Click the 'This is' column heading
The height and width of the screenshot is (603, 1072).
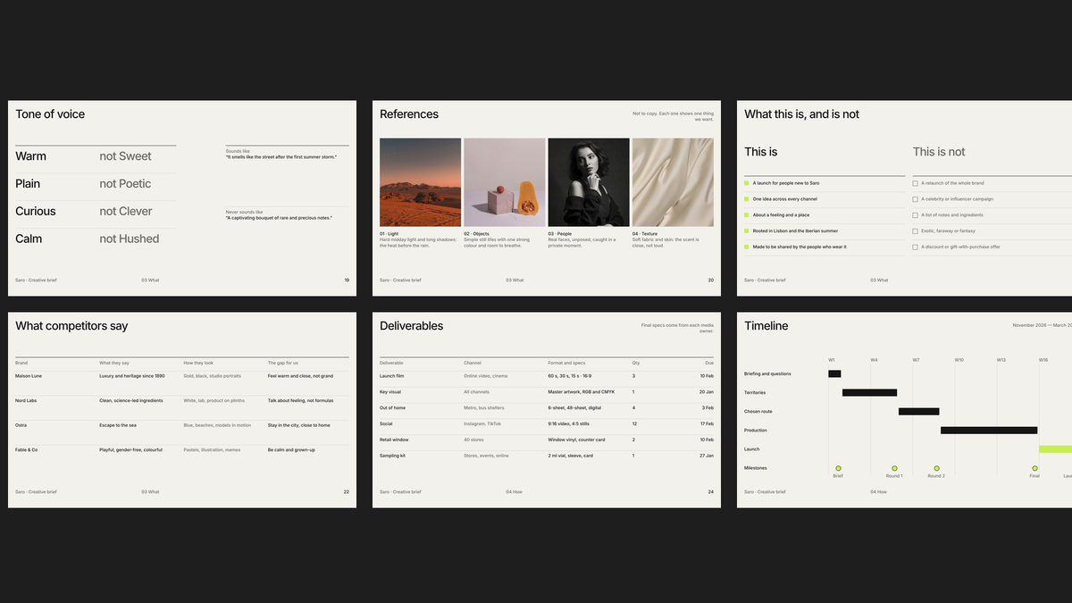(x=761, y=152)
